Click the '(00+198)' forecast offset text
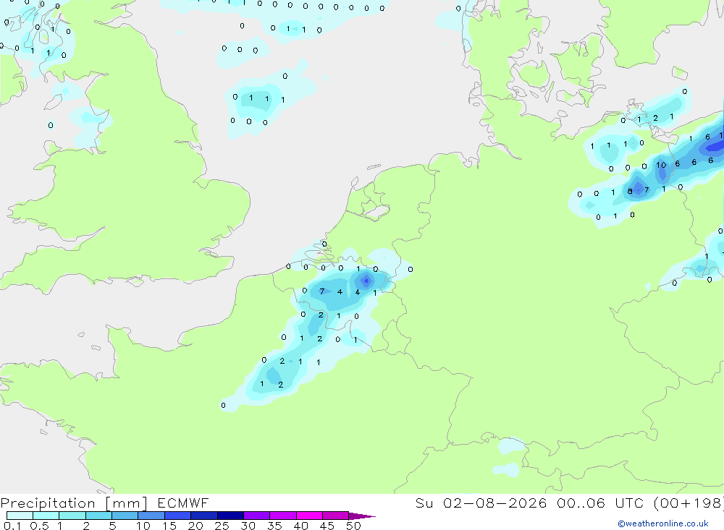 tap(688, 503)
